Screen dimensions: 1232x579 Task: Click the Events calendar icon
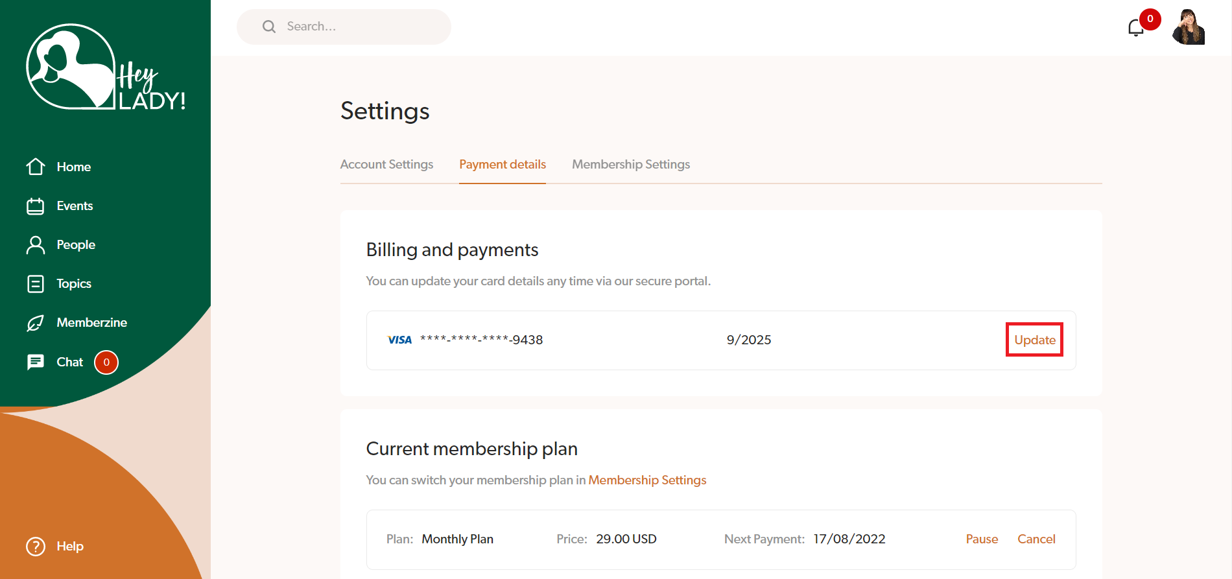pos(36,206)
